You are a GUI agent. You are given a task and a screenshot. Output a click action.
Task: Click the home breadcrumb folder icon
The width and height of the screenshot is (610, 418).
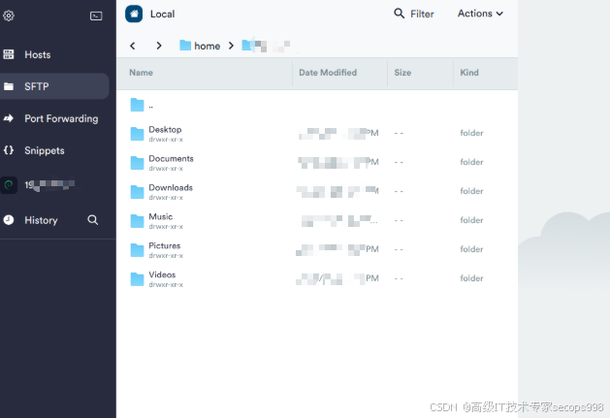(x=185, y=46)
